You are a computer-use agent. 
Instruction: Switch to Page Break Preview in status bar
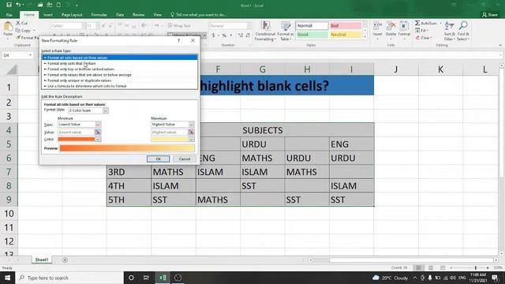coord(443,267)
